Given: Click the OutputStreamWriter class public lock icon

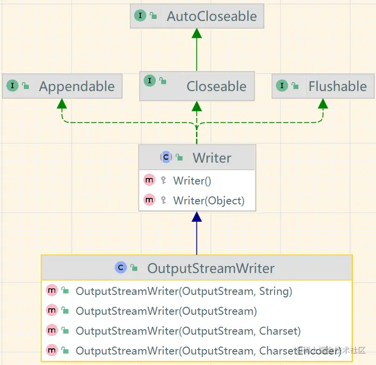Looking at the screenshot, I should tap(134, 268).
